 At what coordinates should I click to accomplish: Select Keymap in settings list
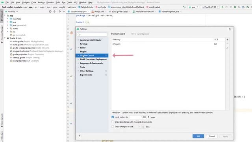[x=84, y=44]
